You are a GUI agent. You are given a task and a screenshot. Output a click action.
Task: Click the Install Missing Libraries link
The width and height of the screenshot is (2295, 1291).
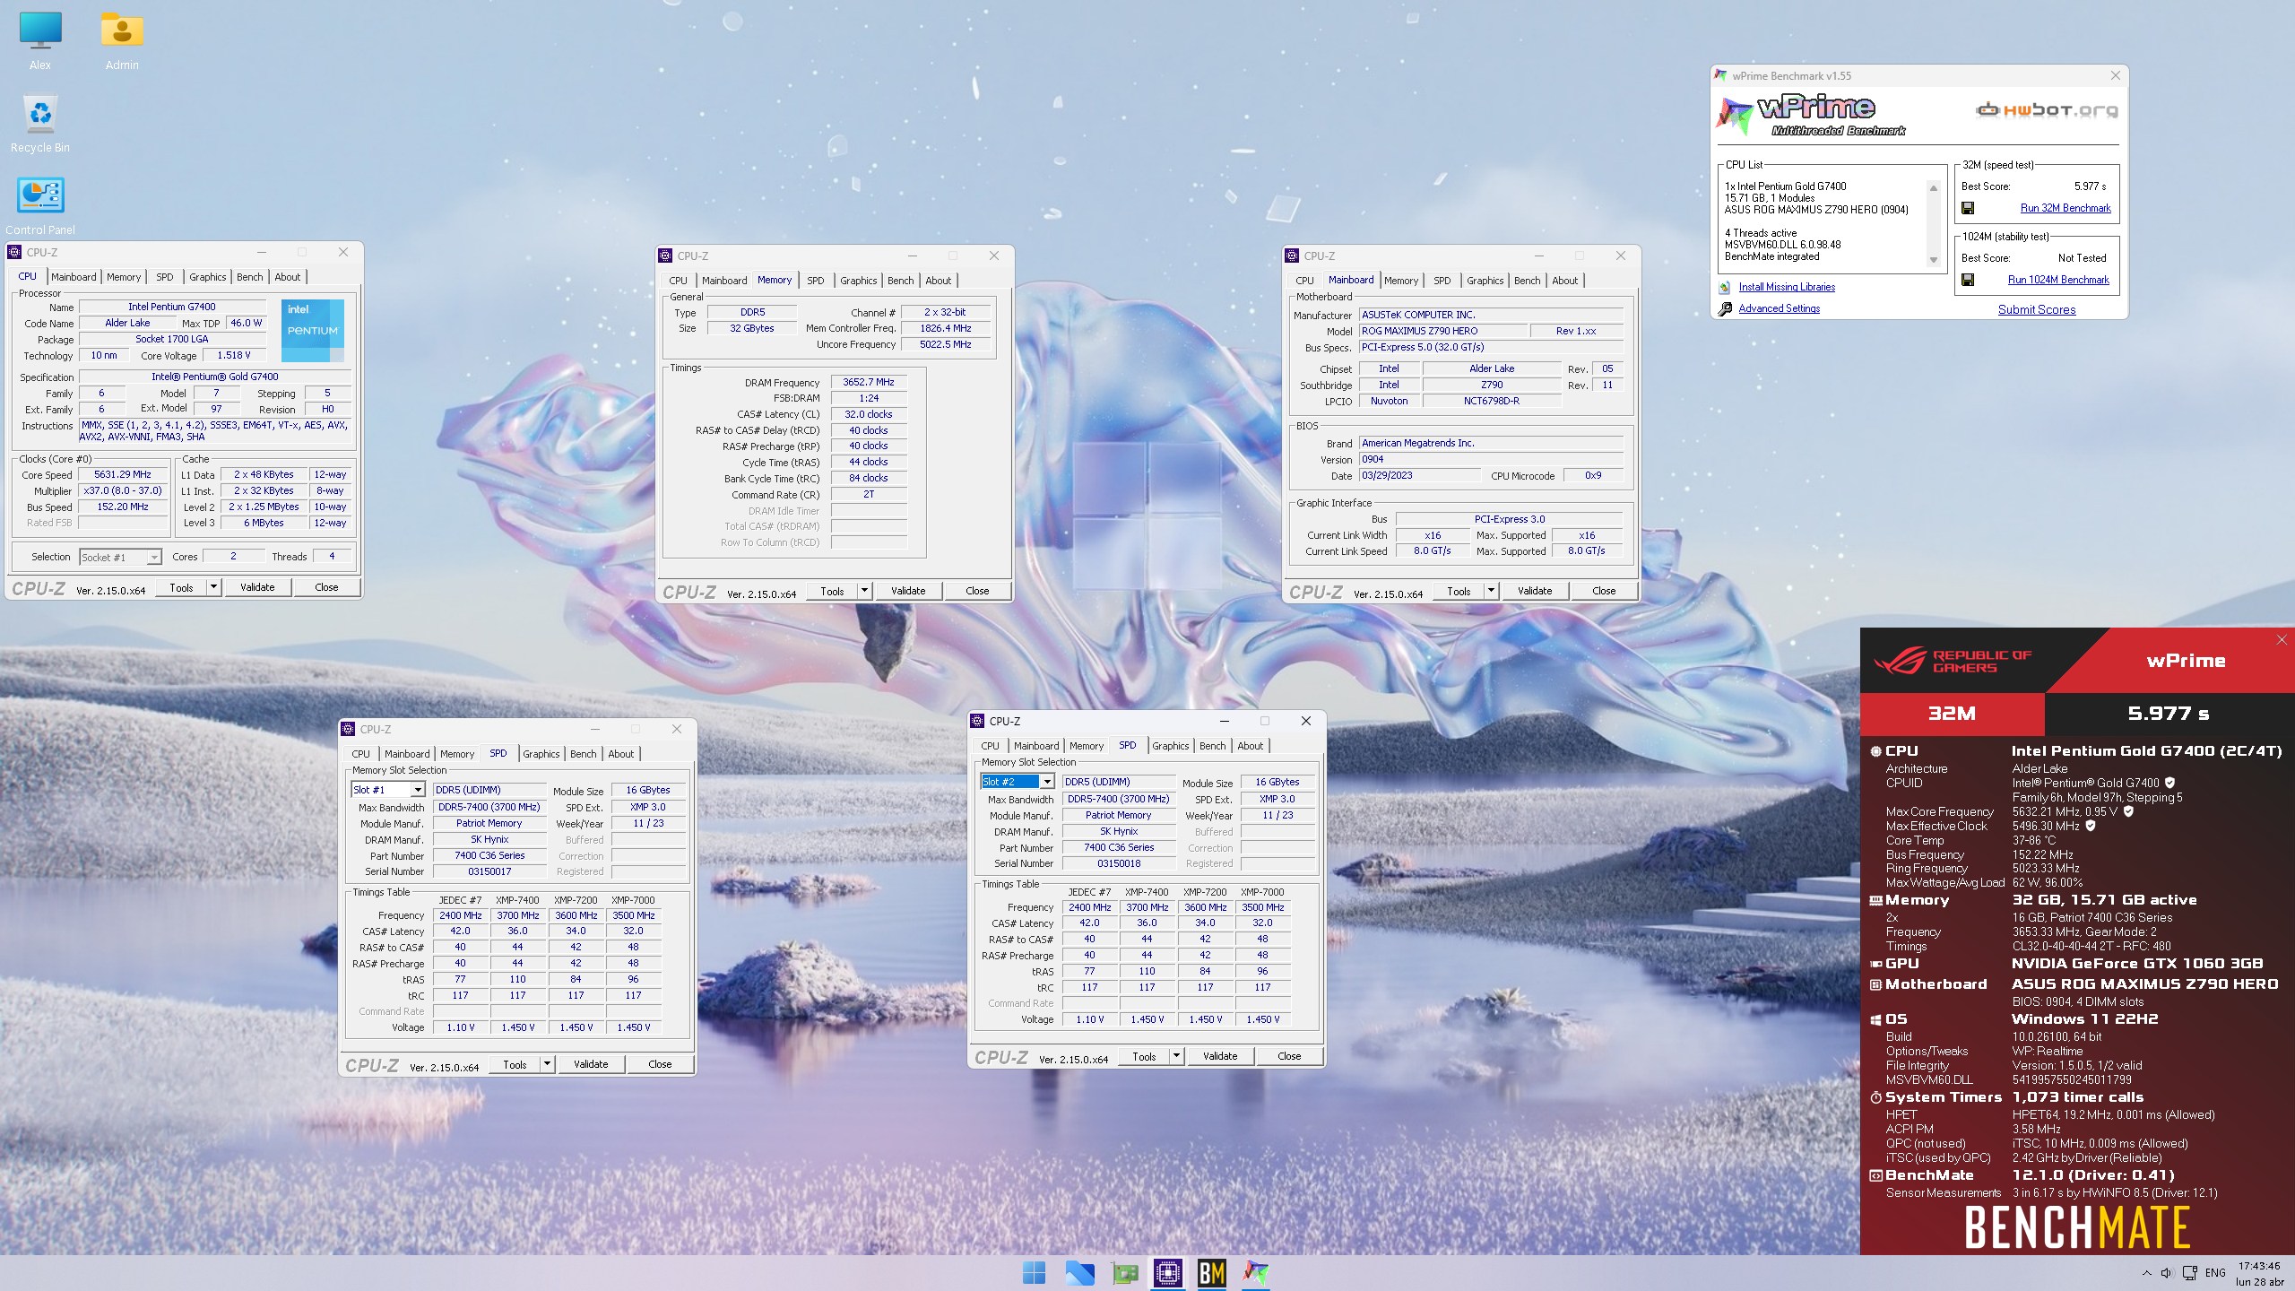pyautogui.click(x=1787, y=287)
